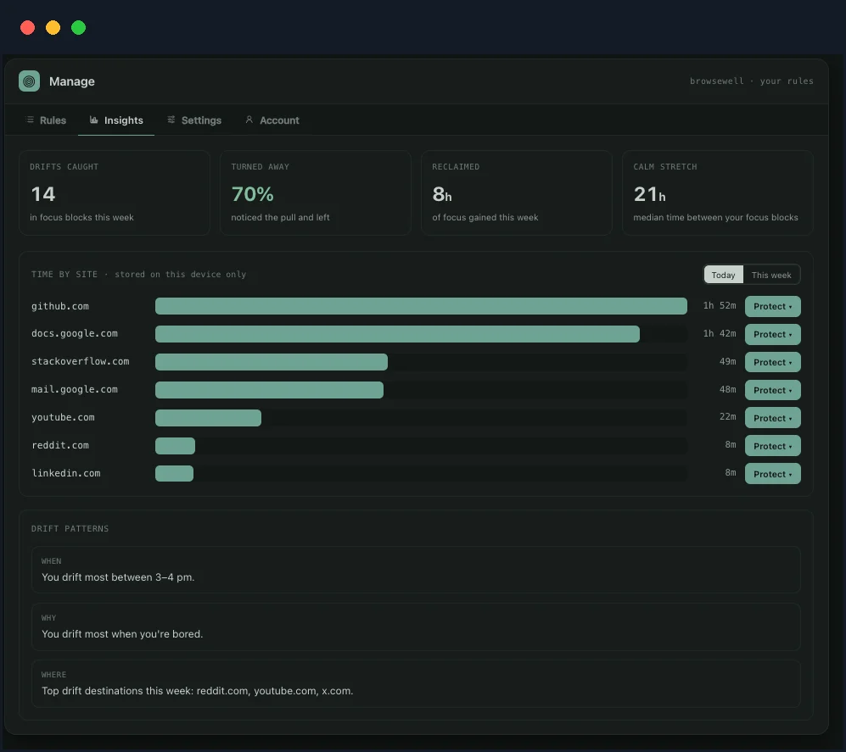Click the Drifts Caught stat card
846x752 pixels.
115,193
